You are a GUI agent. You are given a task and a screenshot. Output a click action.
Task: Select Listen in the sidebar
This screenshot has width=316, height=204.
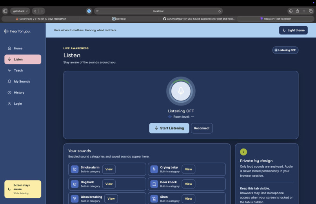coord(23,59)
